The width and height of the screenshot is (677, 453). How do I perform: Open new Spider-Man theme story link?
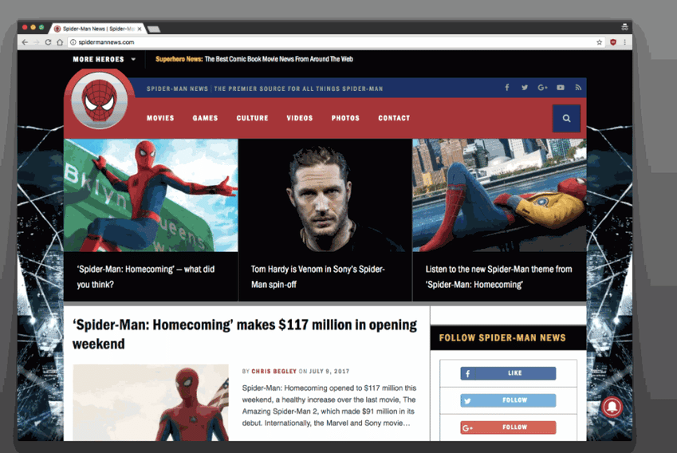tap(498, 277)
